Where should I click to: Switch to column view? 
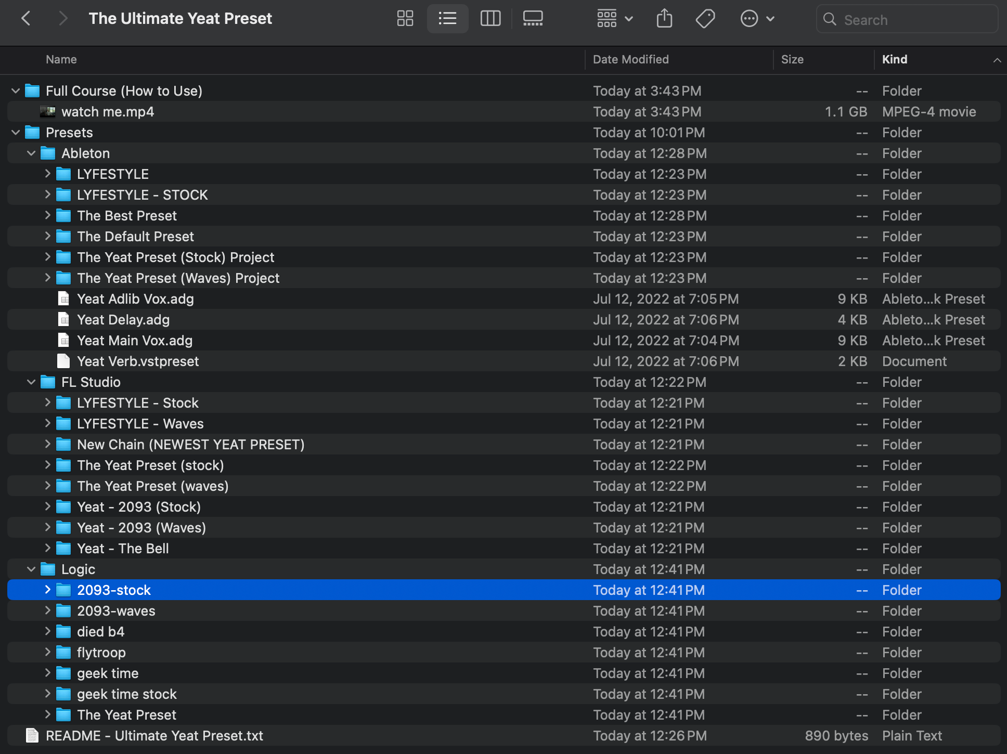coord(490,19)
